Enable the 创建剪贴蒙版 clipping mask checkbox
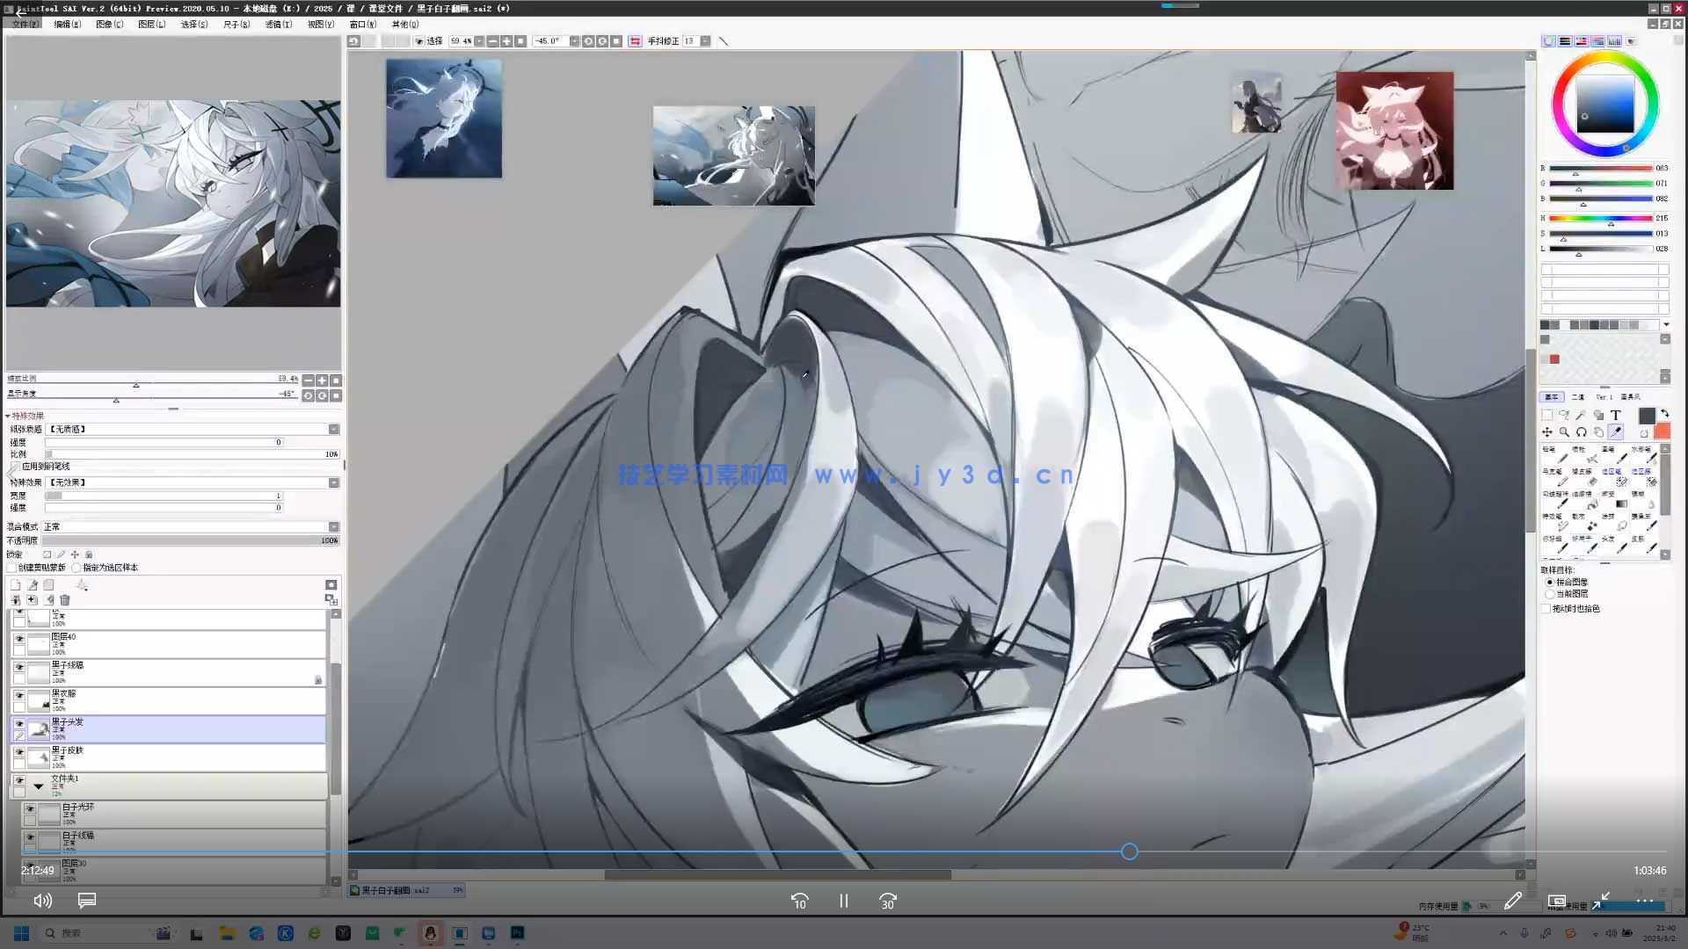Screen dimensions: 1688x949 (x=12, y=568)
